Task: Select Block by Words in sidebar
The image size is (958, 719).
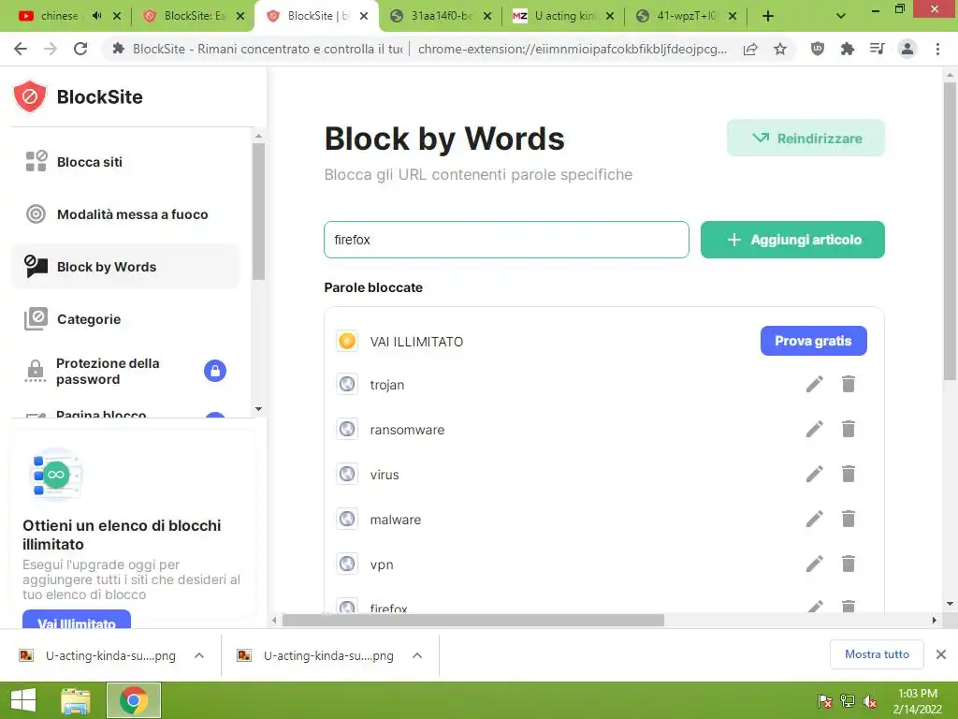Action: [125, 267]
